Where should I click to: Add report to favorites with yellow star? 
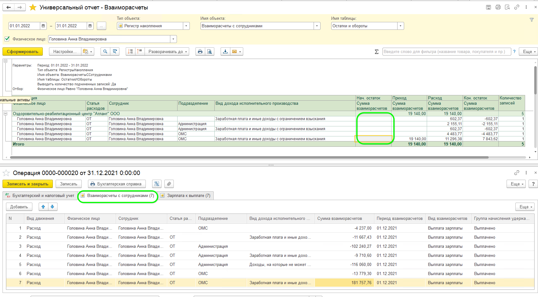click(33, 7)
